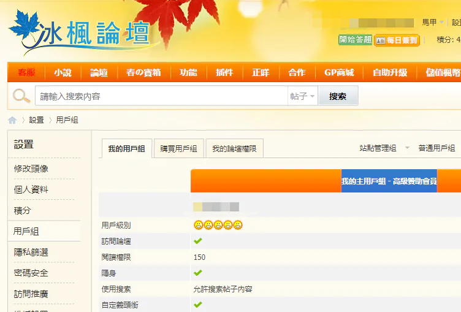
Task: Open 個人資料 in the settings sidebar
Action: pos(31,189)
